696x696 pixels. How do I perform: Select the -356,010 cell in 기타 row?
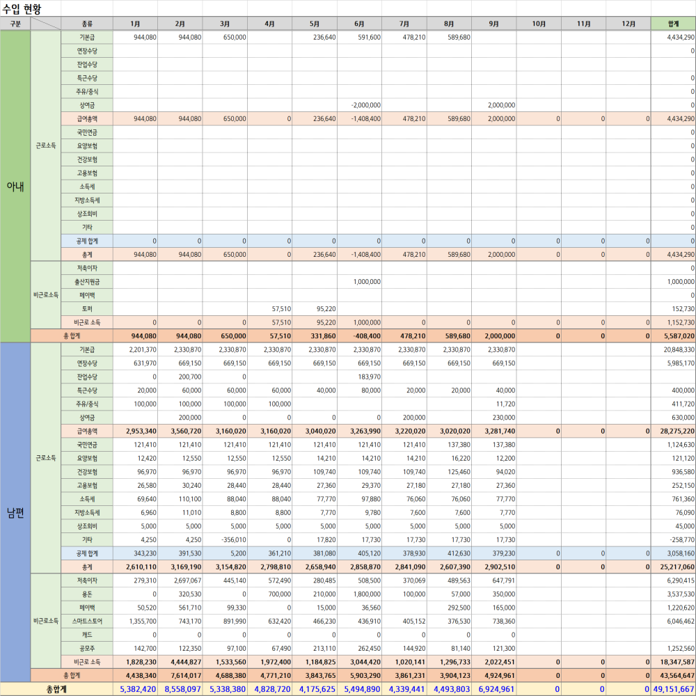(x=225, y=540)
